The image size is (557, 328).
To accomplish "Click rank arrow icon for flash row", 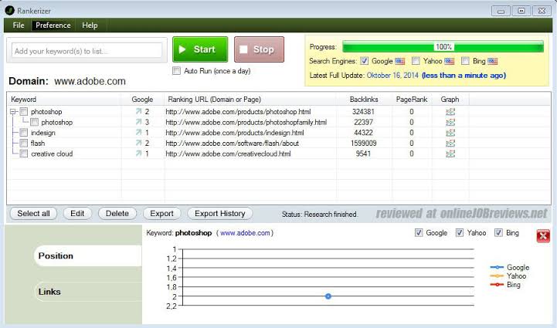I will coord(138,144).
